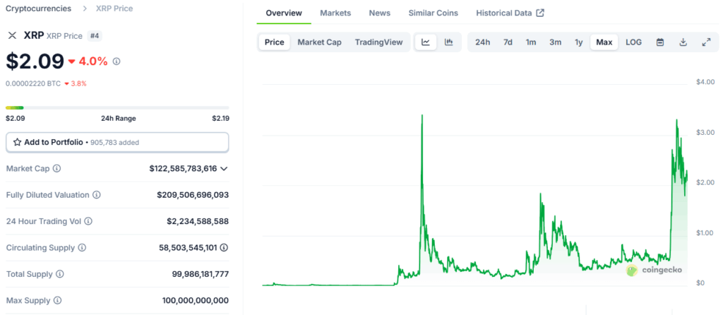Click the XRP logo icon
Image resolution: width=723 pixels, height=315 pixels.
click(12, 36)
